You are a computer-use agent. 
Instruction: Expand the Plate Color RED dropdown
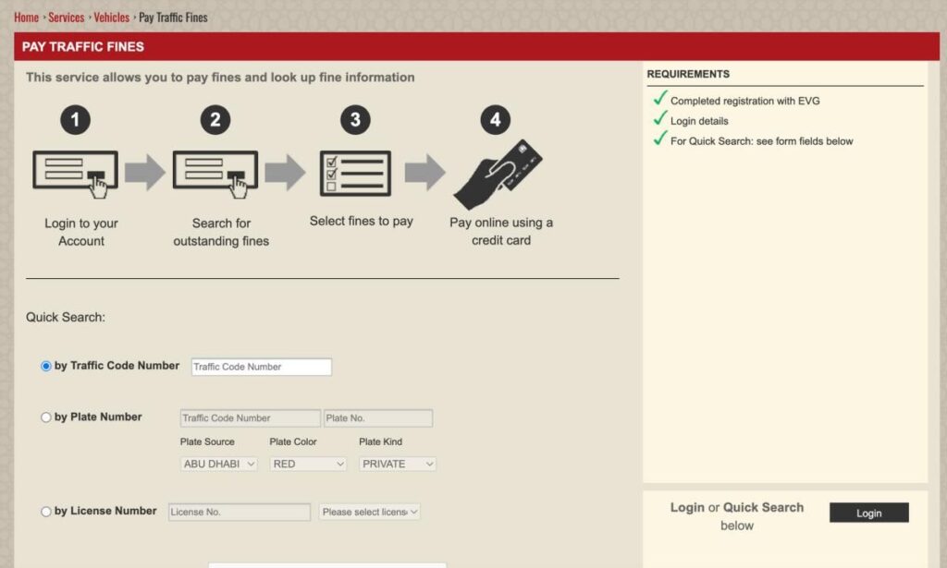308,464
